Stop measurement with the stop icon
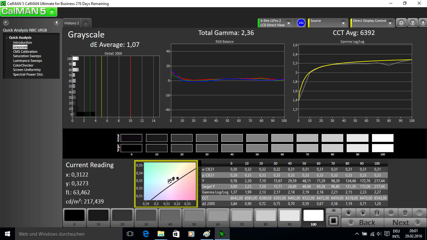 (349, 213)
